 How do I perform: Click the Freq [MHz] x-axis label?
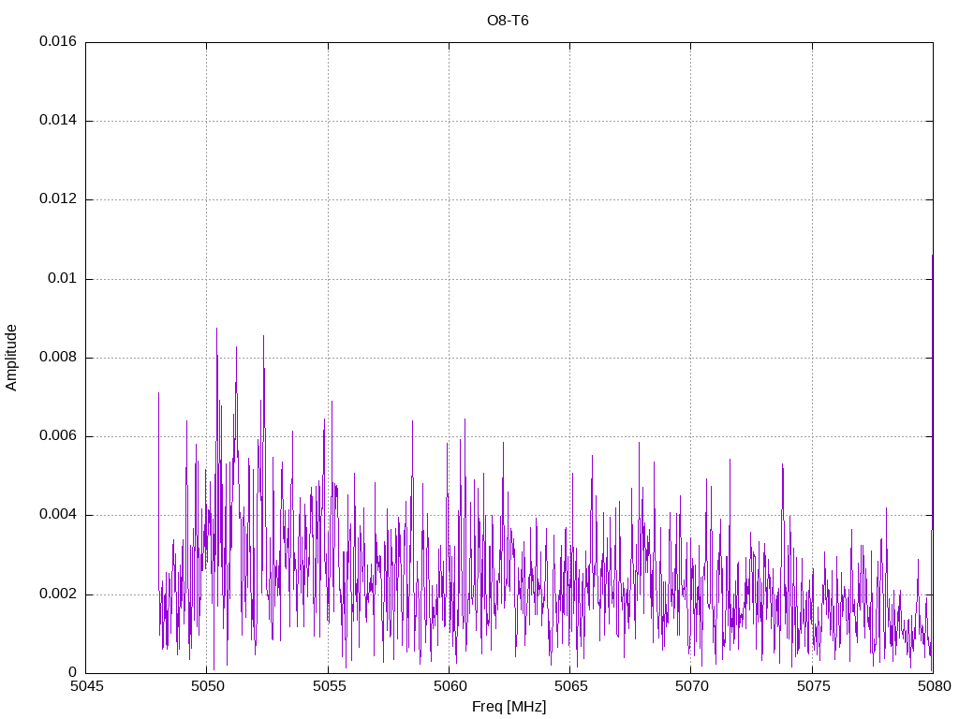pyautogui.click(x=509, y=707)
